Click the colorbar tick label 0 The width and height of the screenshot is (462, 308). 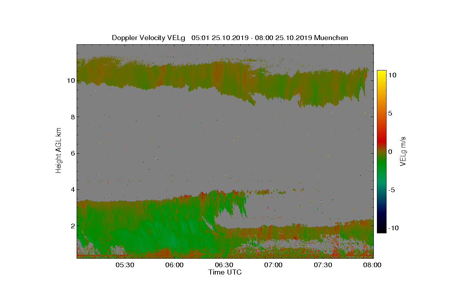tap(390, 151)
